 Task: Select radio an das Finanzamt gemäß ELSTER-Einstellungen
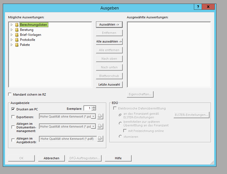click(120, 115)
